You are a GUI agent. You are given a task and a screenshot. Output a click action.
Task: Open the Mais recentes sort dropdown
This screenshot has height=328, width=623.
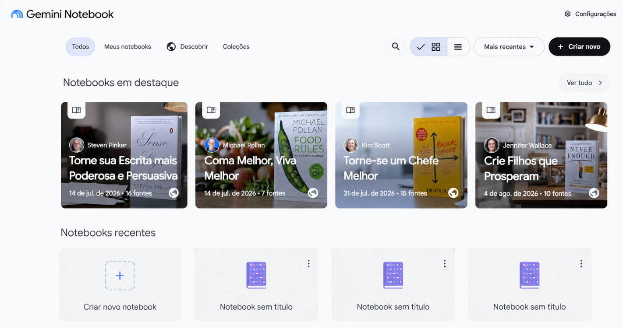[509, 47]
